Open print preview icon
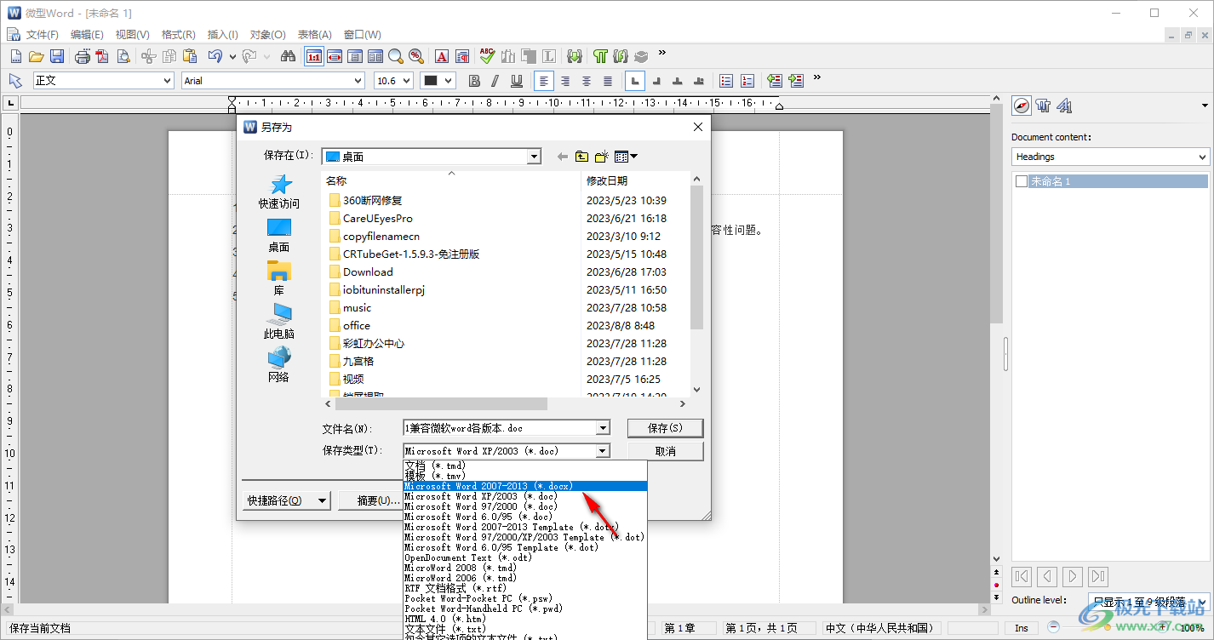1214x640 pixels. (x=123, y=56)
